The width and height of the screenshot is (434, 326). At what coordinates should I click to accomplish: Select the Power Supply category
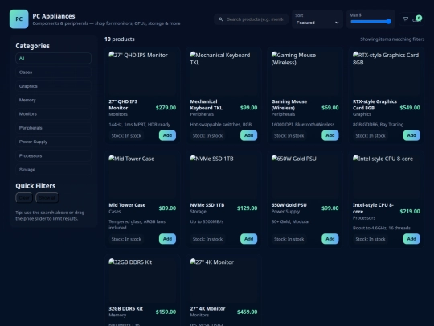pos(53,142)
